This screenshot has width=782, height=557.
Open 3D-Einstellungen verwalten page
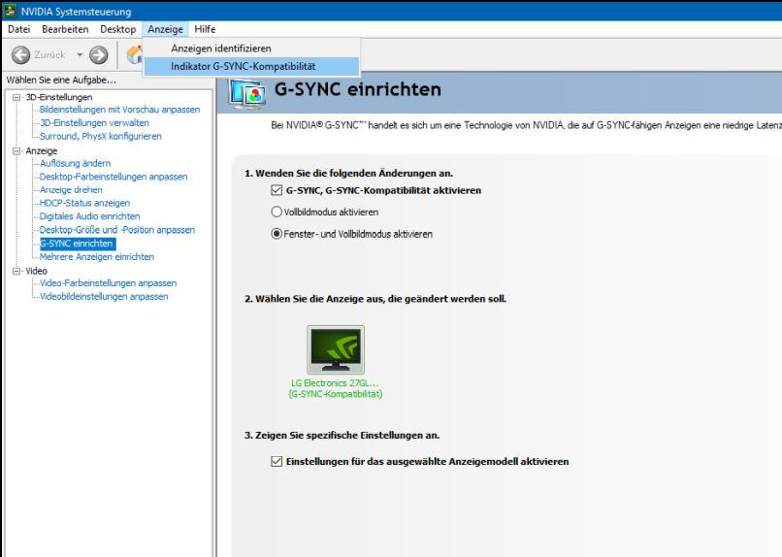94,122
